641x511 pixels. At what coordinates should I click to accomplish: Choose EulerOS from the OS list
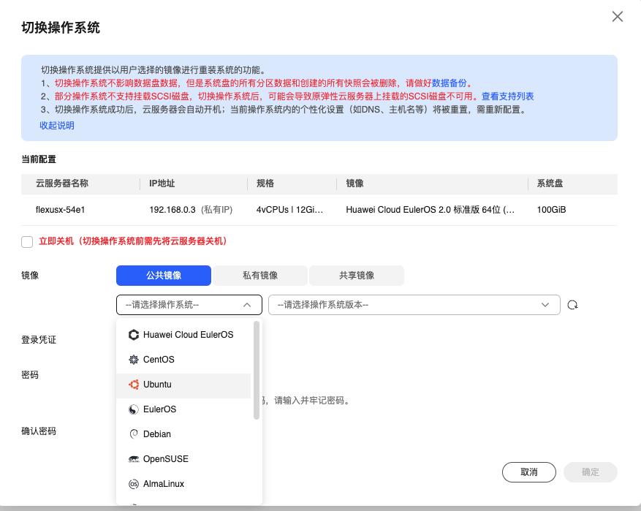183,409
